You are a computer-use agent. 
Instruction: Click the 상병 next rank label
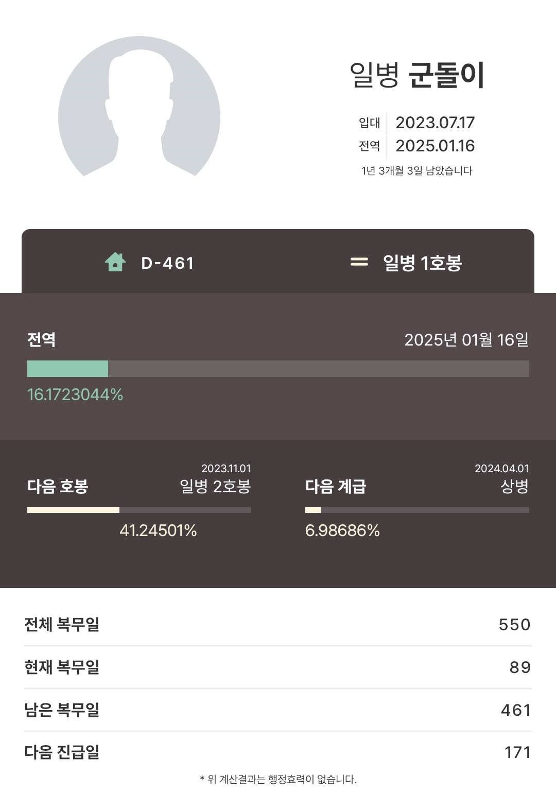pyautogui.click(x=514, y=486)
